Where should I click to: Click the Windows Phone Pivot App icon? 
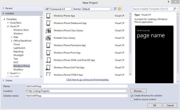[49, 53]
